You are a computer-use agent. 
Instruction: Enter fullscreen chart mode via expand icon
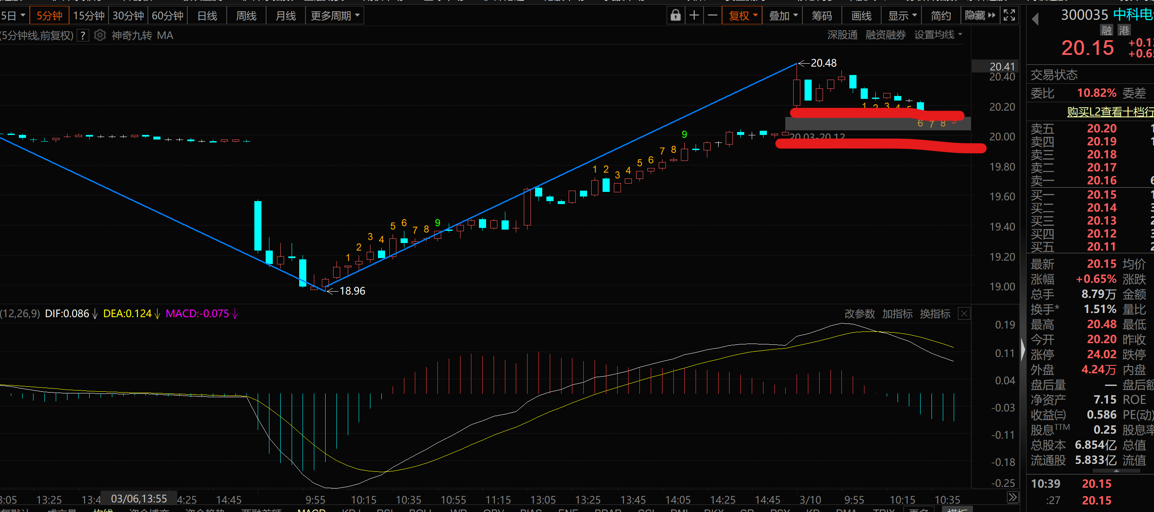point(1009,16)
